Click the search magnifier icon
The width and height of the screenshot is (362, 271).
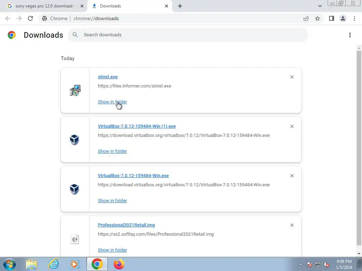75,35
